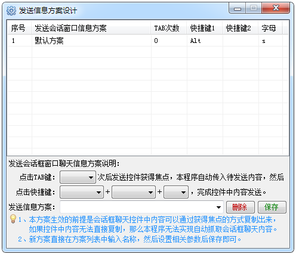Click into the 发送信息方案 text field
The image size is (296, 254).
pyautogui.click(x=137, y=207)
